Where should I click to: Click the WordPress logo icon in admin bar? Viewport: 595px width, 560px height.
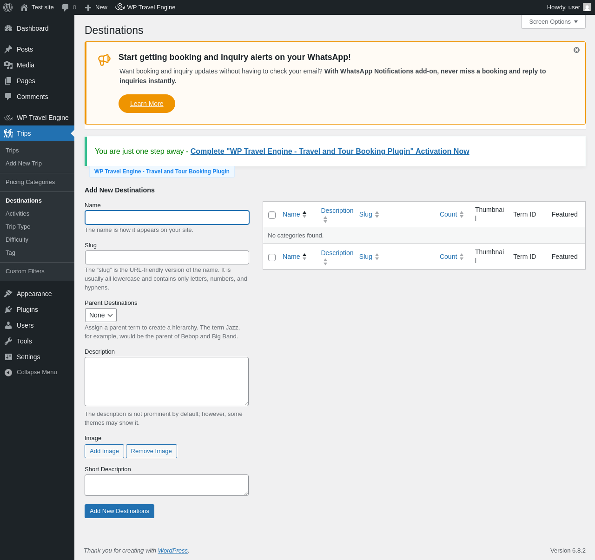tap(8, 7)
